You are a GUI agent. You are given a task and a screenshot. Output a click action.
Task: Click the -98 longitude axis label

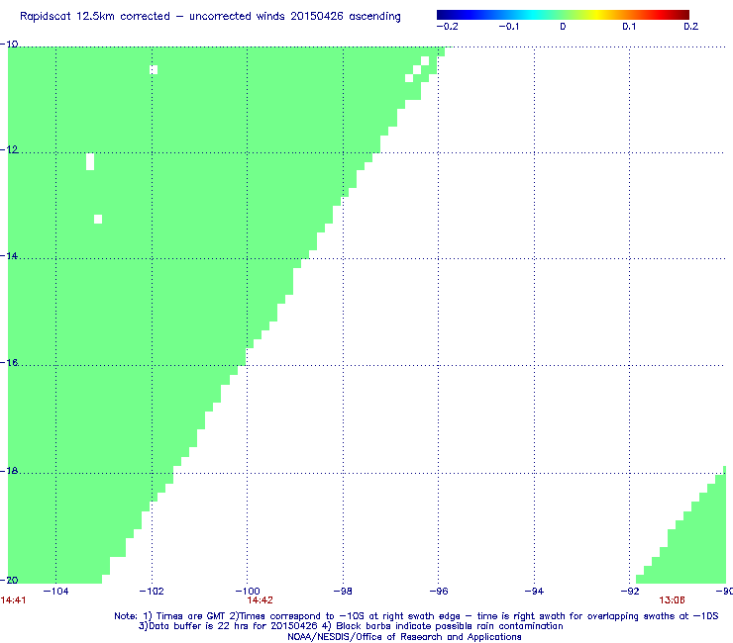[343, 592]
